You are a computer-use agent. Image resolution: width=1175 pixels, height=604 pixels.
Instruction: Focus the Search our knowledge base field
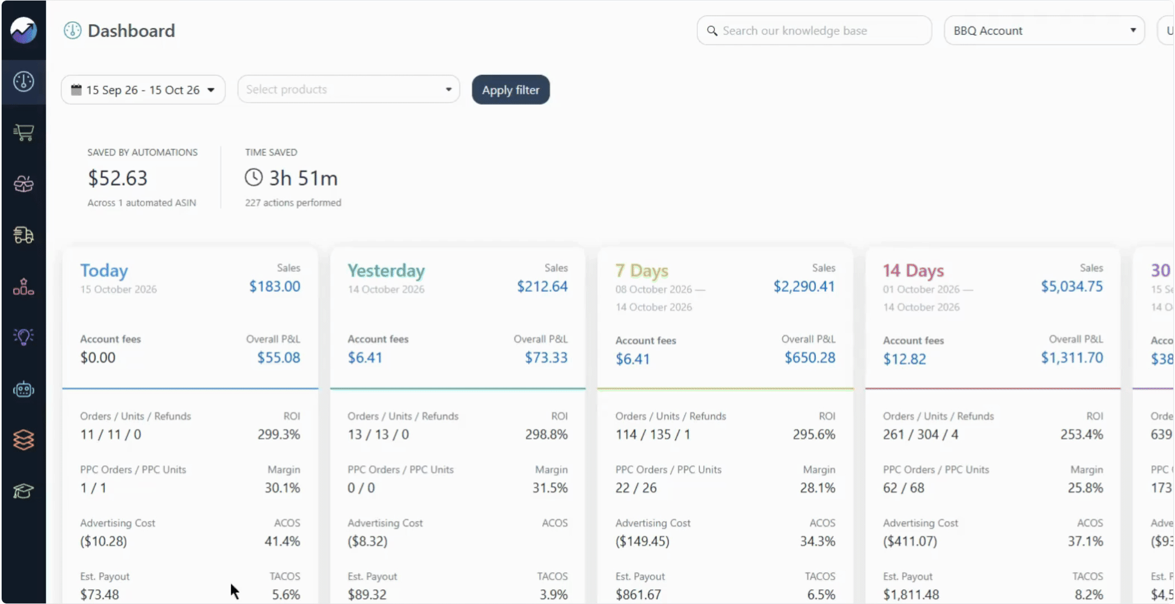(814, 31)
